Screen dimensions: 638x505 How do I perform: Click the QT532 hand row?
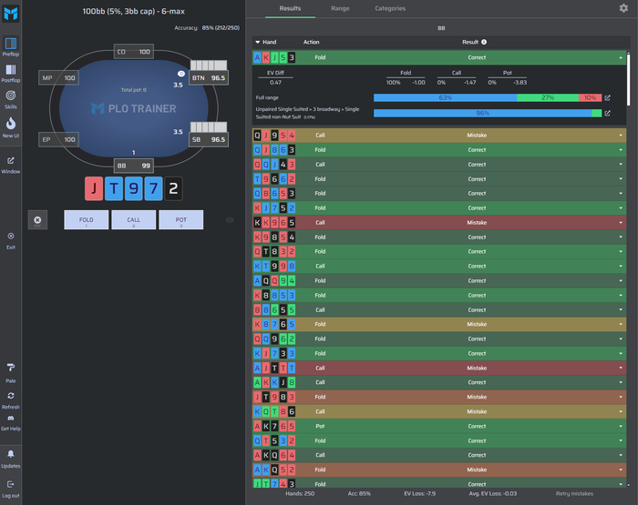click(x=439, y=440)
